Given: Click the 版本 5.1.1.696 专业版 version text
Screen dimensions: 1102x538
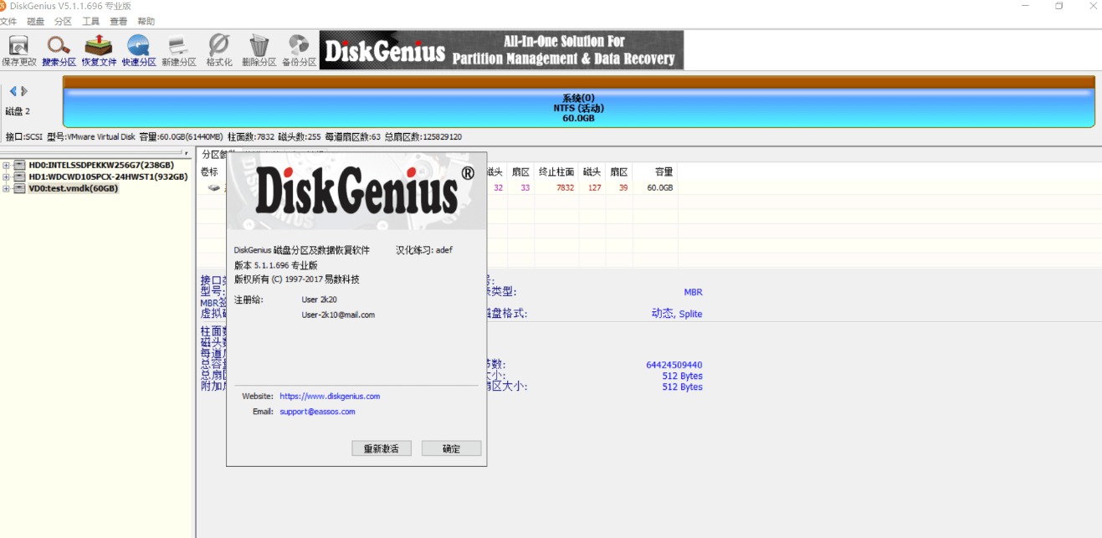Looking at the screenshot, I should [x=275, y=264].
